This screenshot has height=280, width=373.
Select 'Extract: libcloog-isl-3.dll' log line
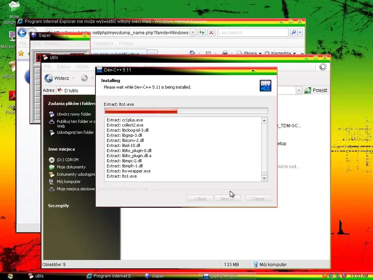pyautogui.click(x=127, y=130)
